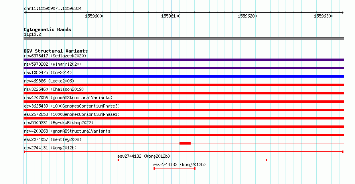Click the 11p15.2 band label
This screenshot has height=184, width=355.
click(x=32, y=34)
